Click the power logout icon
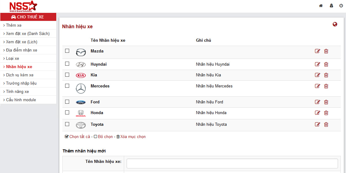 341,6
